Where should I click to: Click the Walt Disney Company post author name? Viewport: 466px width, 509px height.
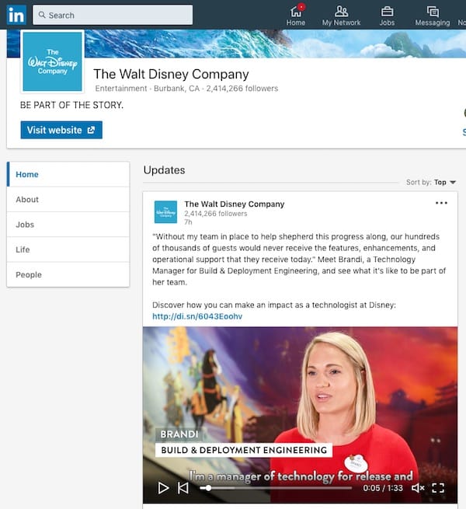(x=234, y=204)
